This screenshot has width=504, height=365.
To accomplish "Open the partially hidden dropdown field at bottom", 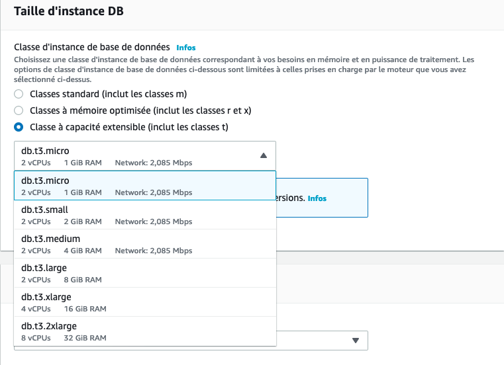I will [318, 340].
